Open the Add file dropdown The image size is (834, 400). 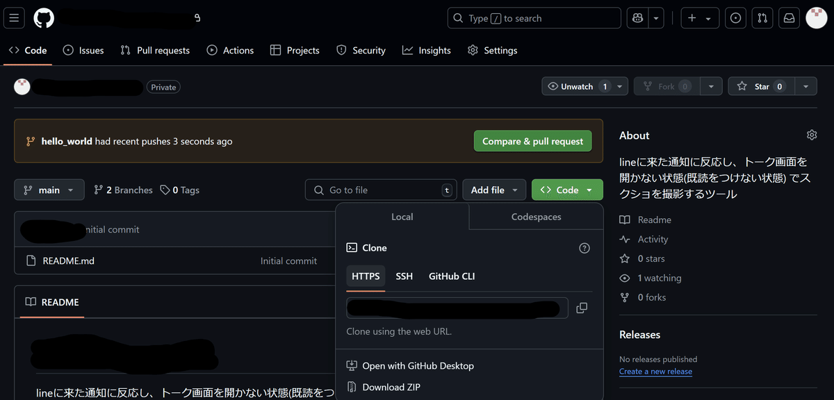point(494,189)
